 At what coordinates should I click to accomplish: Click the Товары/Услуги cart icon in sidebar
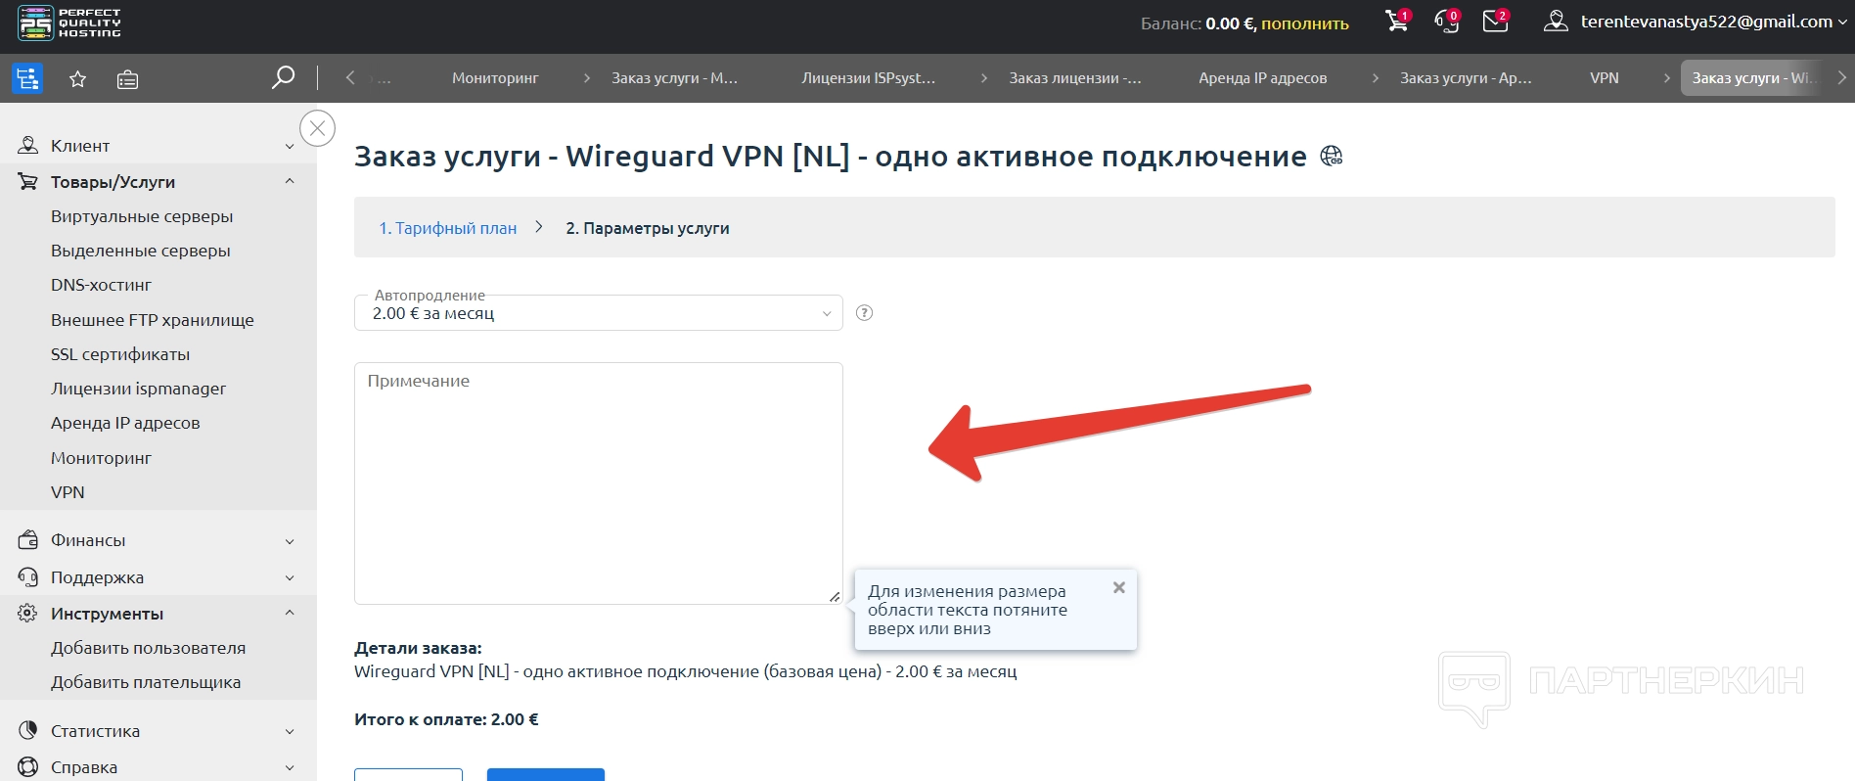coord(28,182)
